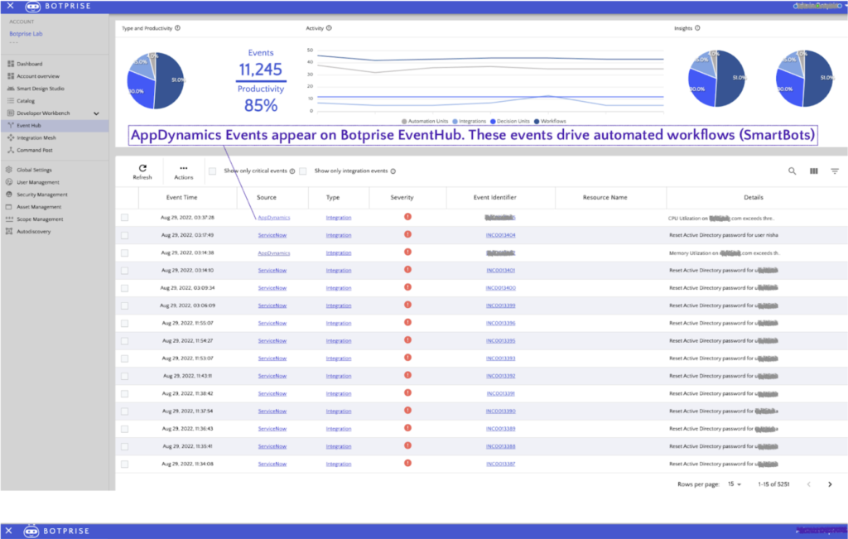The width and height of the screenshot is (848, 539).
Task: Open the column chooser icon
Action: click(x=813, y=171)
